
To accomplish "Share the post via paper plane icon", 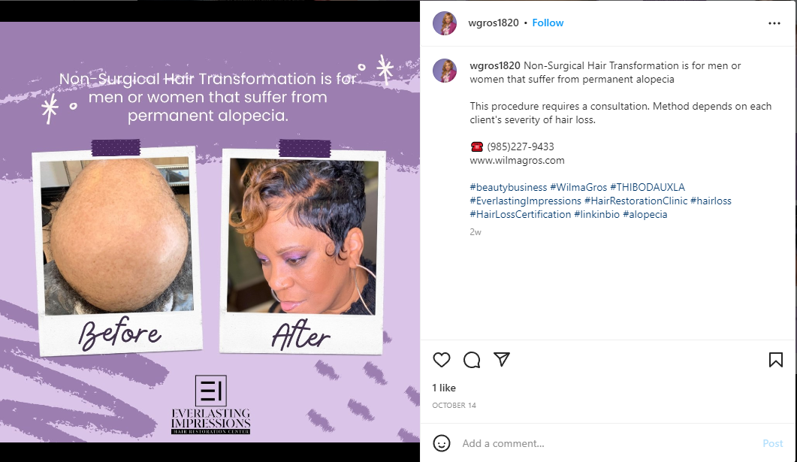I will pyautogui.click(x=502, y=359).
